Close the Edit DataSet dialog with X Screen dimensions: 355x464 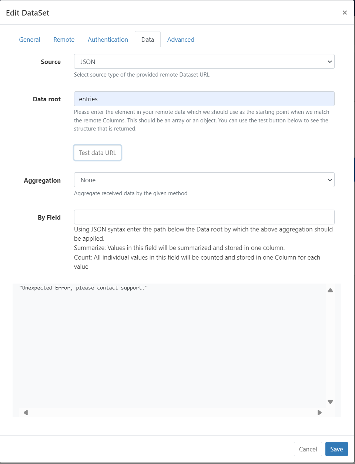[x=345, y=13]
